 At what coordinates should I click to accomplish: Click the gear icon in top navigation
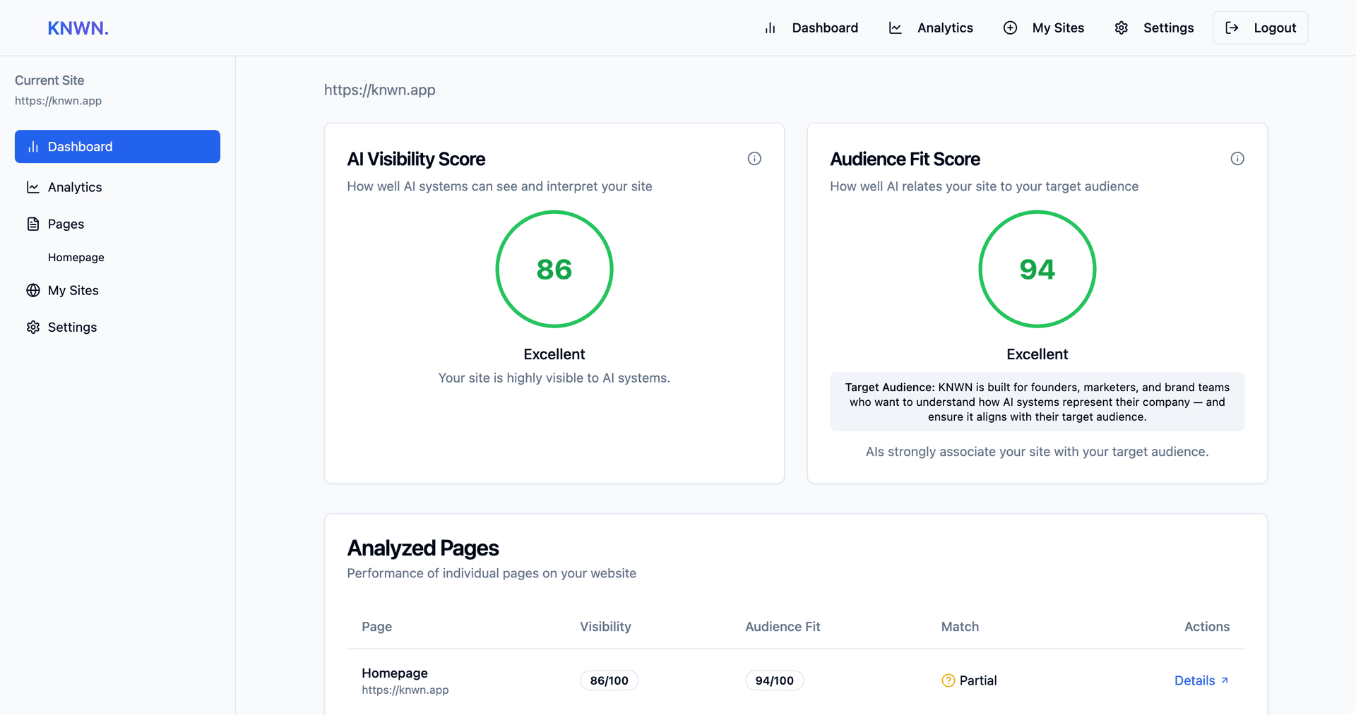pyautogui.click(x=1122, y=28)
